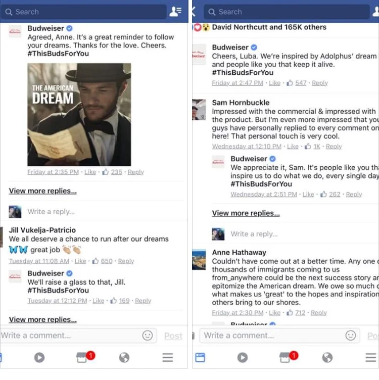Expand more replies under Jill's comment
Screen dimensions: 379x380
[x=43, y=320]
